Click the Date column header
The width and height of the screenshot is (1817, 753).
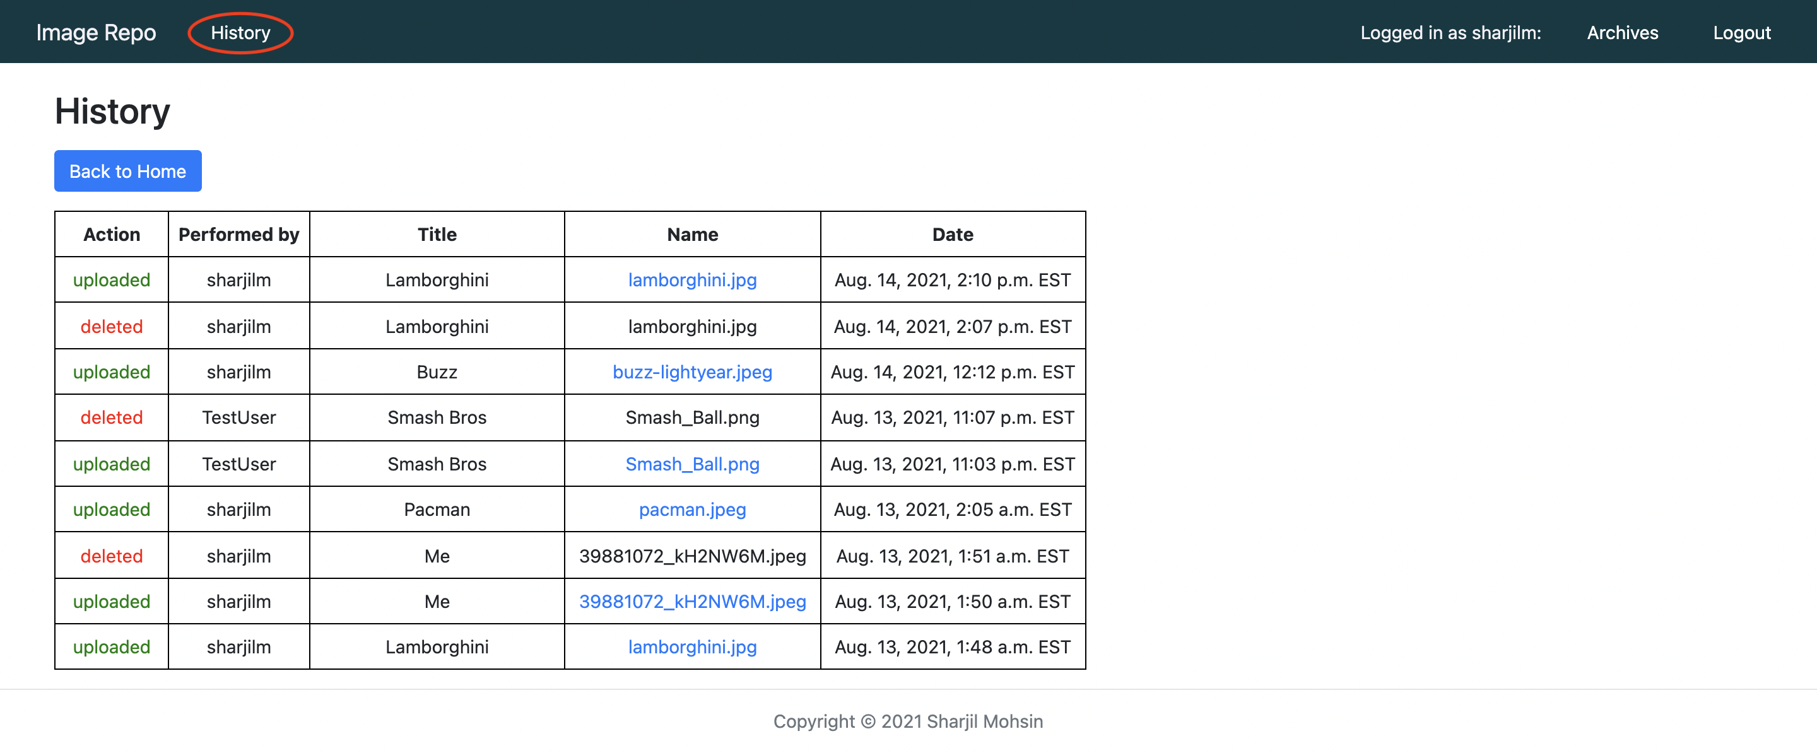pyautogui.click(x=952, y=234)
